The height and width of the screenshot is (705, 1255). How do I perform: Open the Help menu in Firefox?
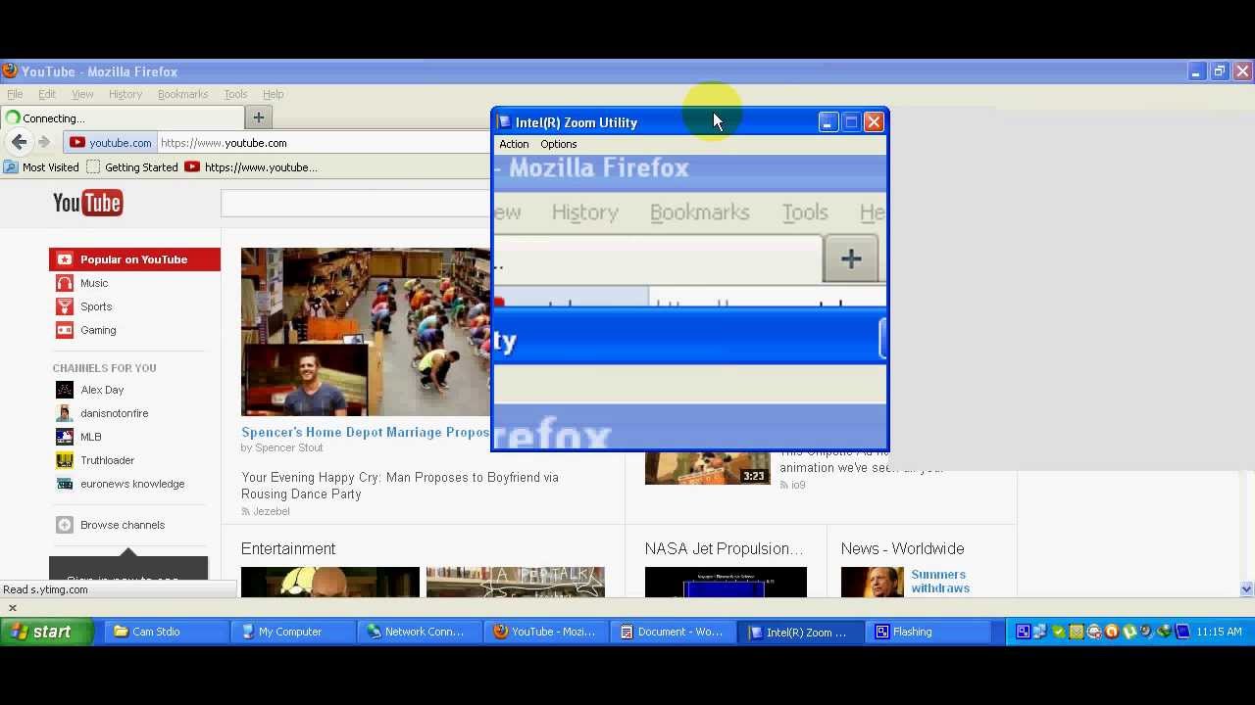(x=273, y=94)
